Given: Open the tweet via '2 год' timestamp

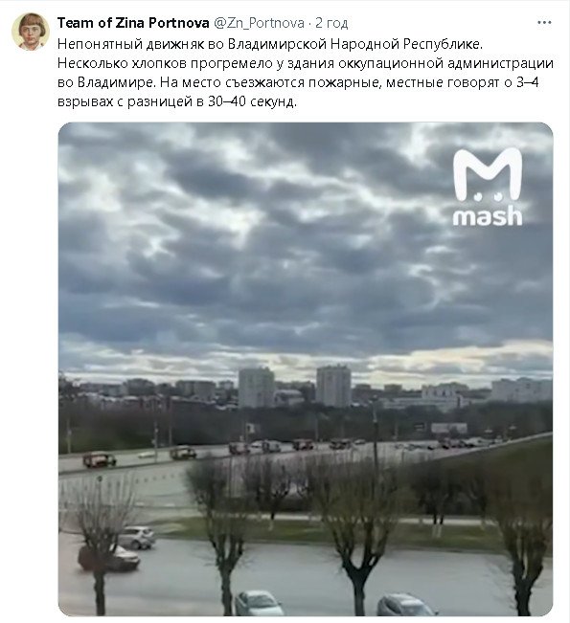Looking at the screenshot, I should tap(331, 23).
